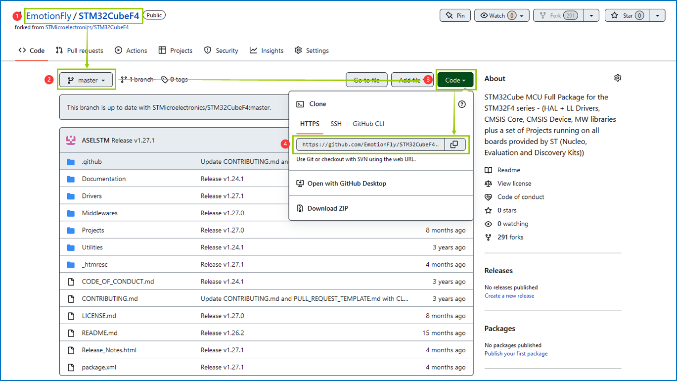Open the Security tab
The height and width of the screenshot is (381, 677).
coord(222,50)
